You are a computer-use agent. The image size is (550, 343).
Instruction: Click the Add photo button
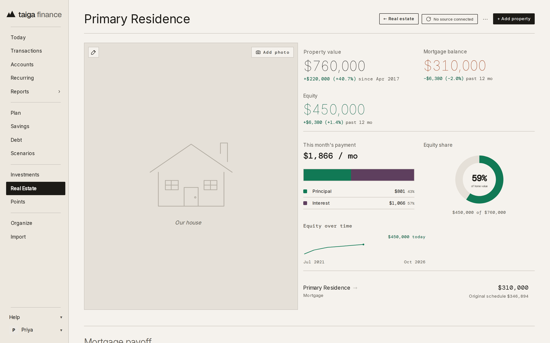pyautogui.click(x=272, y=52)
